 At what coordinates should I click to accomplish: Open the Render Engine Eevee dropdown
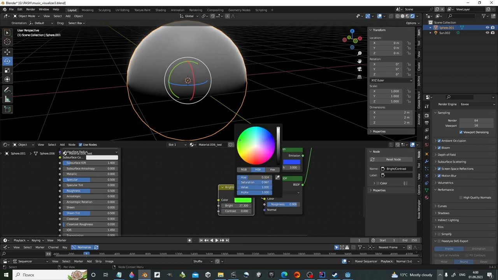pyautogui.click(x=477, y=104)
